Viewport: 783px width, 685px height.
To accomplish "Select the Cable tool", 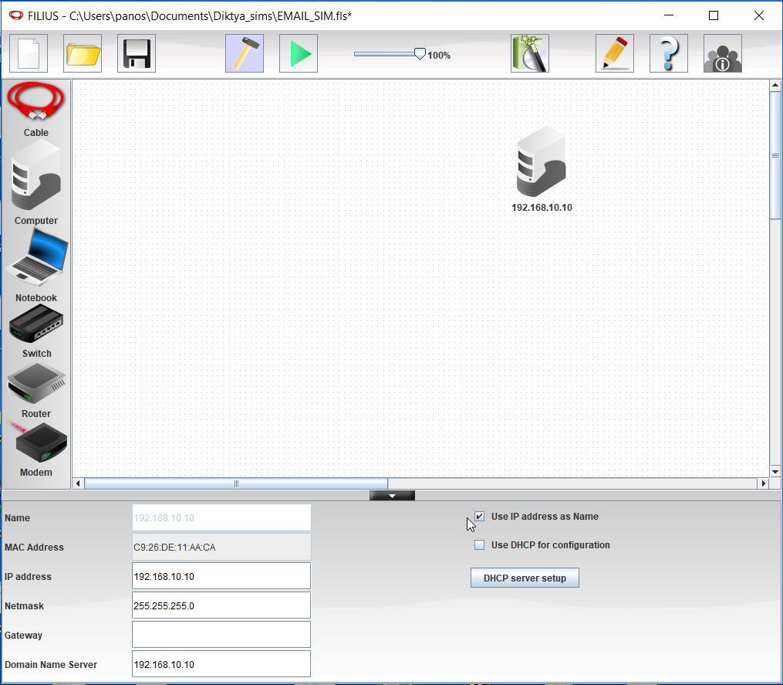I will pyautogui.click(x=36, y=110).
